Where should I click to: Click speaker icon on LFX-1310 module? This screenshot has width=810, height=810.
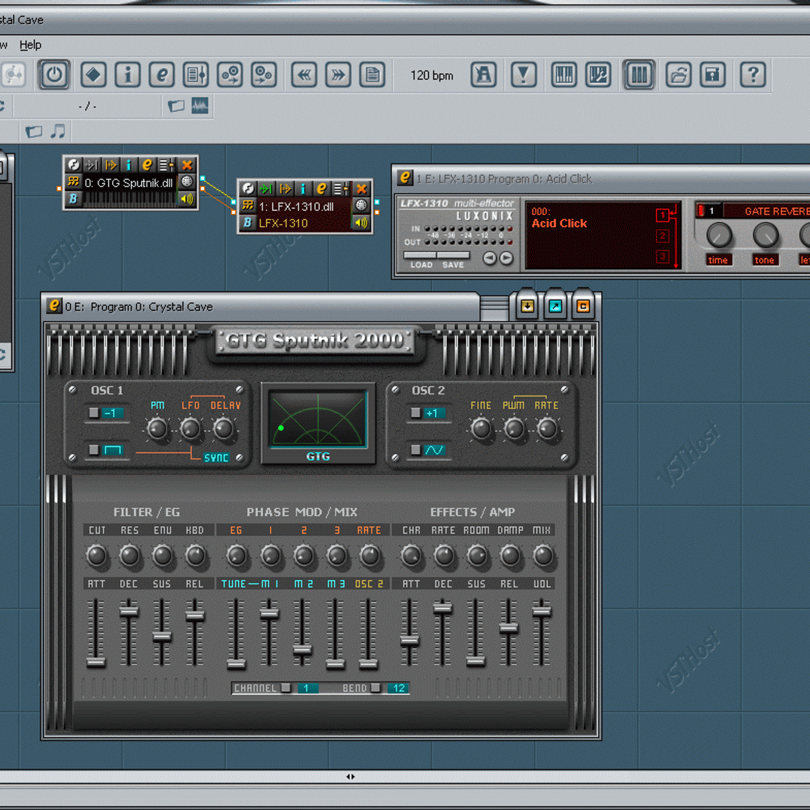coord(361,223)
